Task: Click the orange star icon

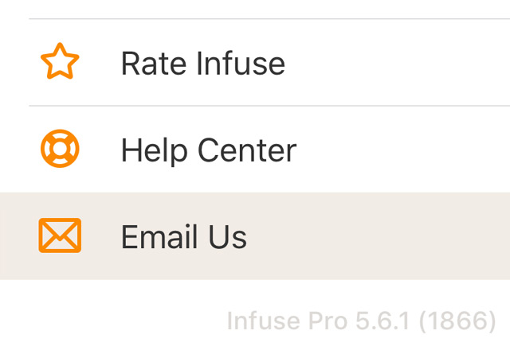Action: click(60, 61)
